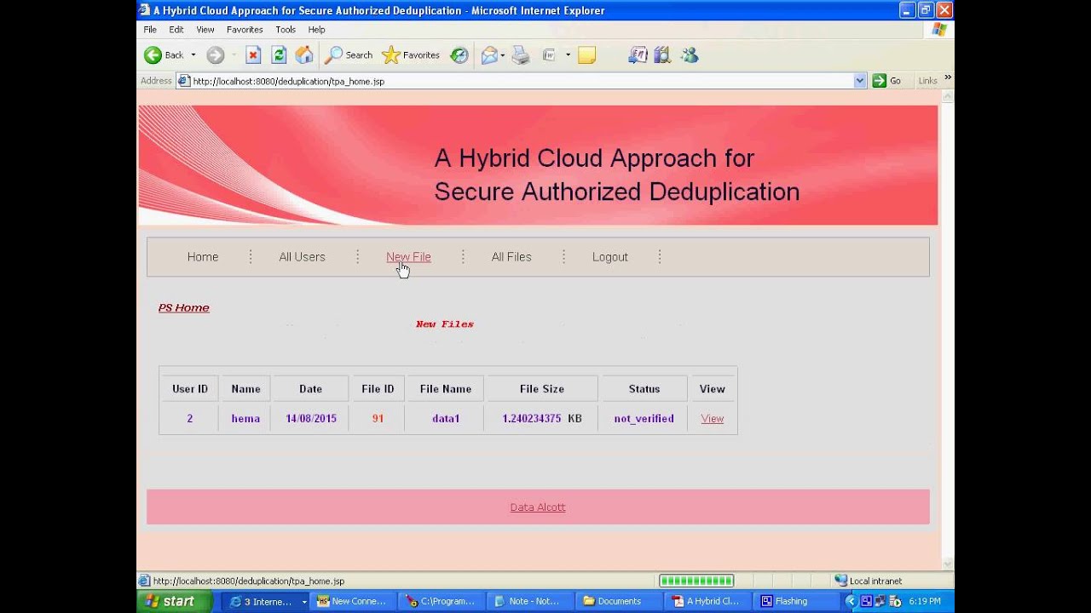Click the PS Home link
The height and width of the screenshot is (613, 1091).
[183, 307]
